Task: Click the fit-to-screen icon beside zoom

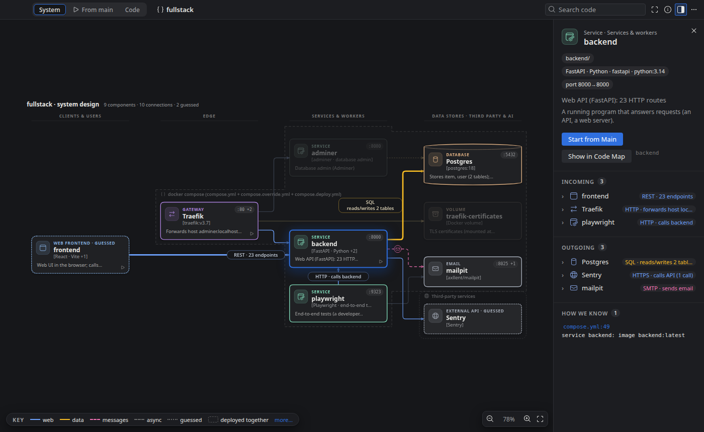Action: 540,419
